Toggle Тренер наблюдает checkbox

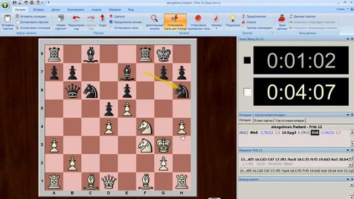click(257, 28)
